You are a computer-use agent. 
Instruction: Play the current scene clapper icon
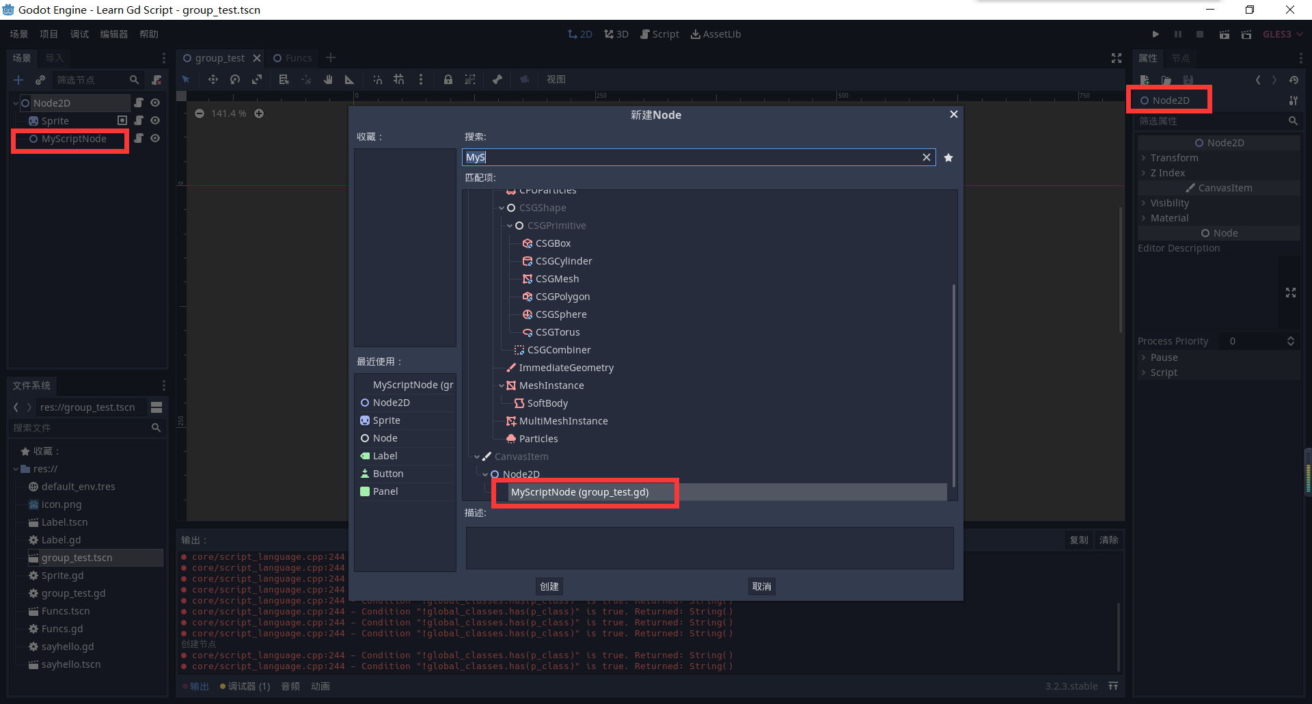1225,34
